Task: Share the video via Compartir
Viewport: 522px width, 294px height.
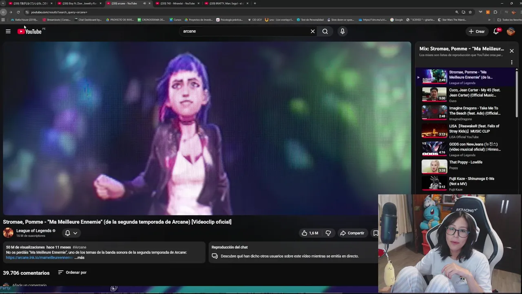Action: [352, 233]
